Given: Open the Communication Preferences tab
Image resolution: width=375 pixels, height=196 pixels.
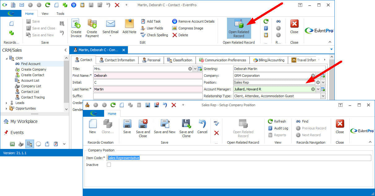Looking at the screenshot, I should tap(223, 60).
